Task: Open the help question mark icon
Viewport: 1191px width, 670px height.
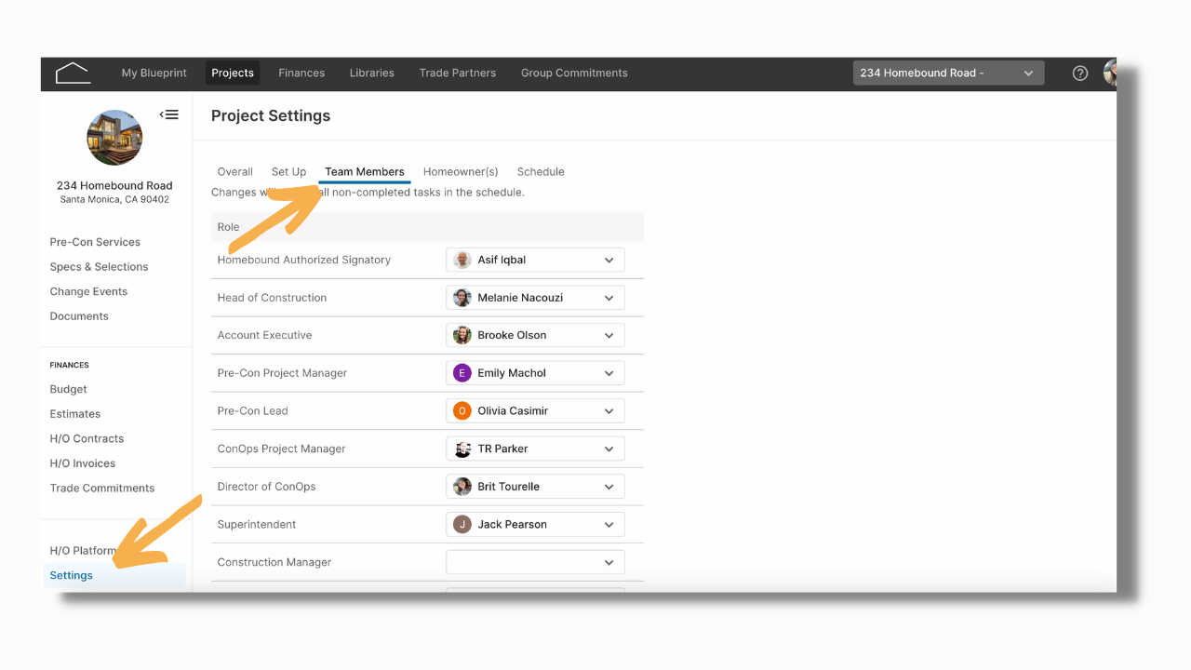Action: coord(1080,73)
